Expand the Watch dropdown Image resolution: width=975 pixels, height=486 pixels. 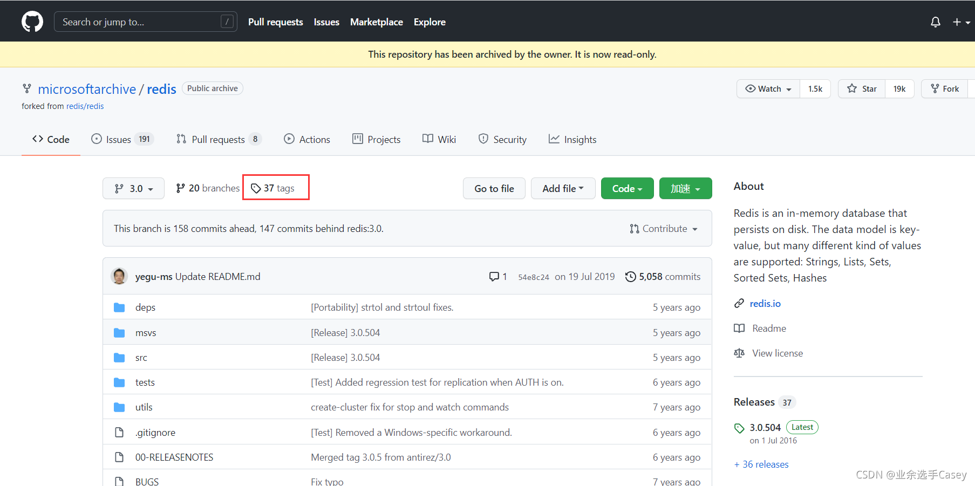(x=768, y=89)
